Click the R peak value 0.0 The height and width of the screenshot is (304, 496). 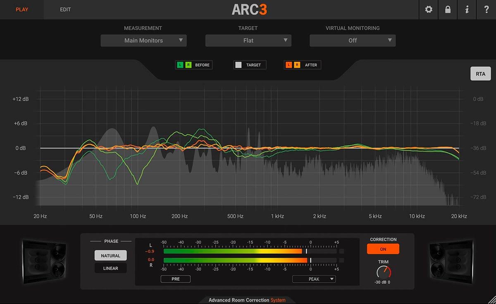pos(151,259)
